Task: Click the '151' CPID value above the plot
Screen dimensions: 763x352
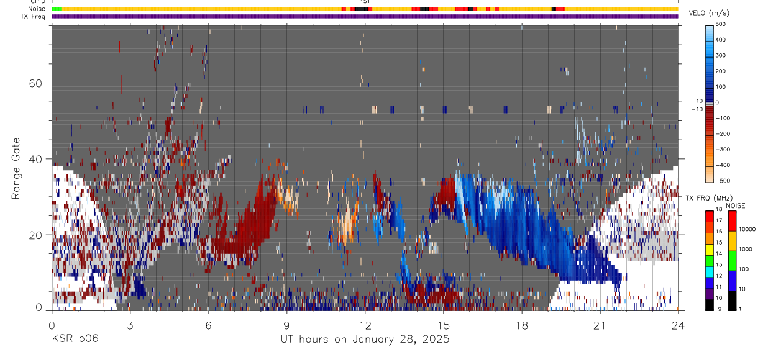Action: (365, 2)
